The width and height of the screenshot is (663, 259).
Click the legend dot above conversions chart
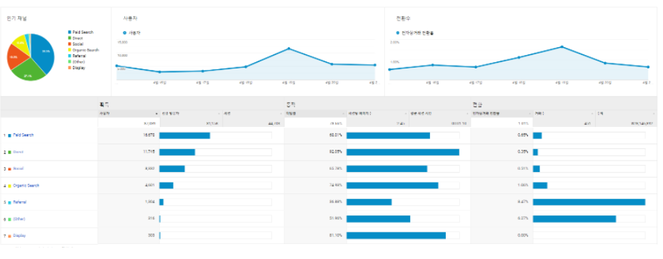(x=397, y=33)
